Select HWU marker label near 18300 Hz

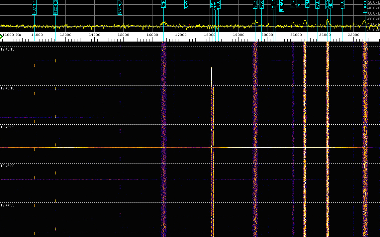coord(218,5)
